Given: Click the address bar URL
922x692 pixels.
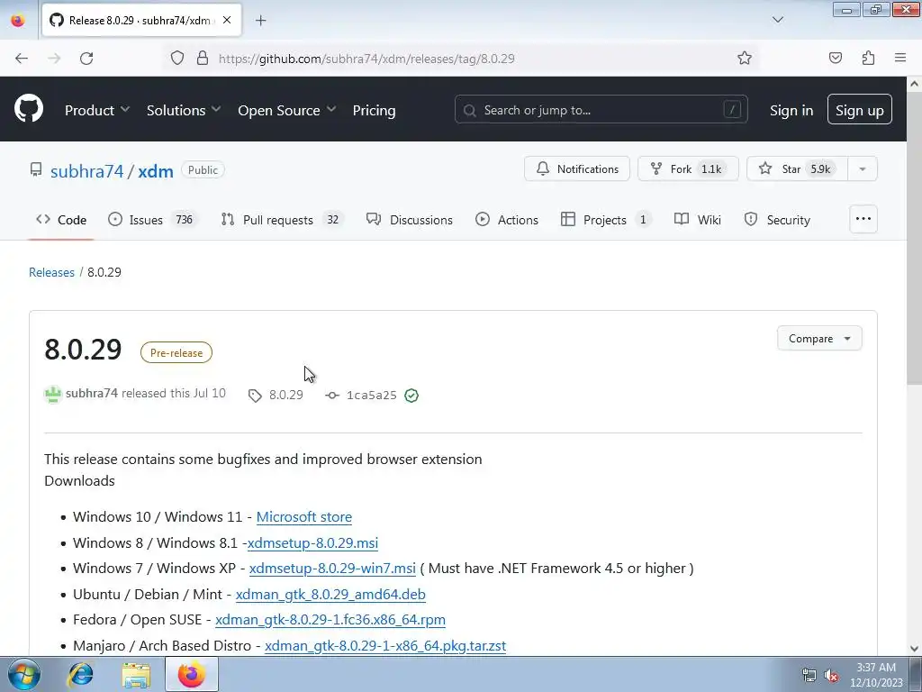Looking at the screenshot, I should tap(366, 59).
